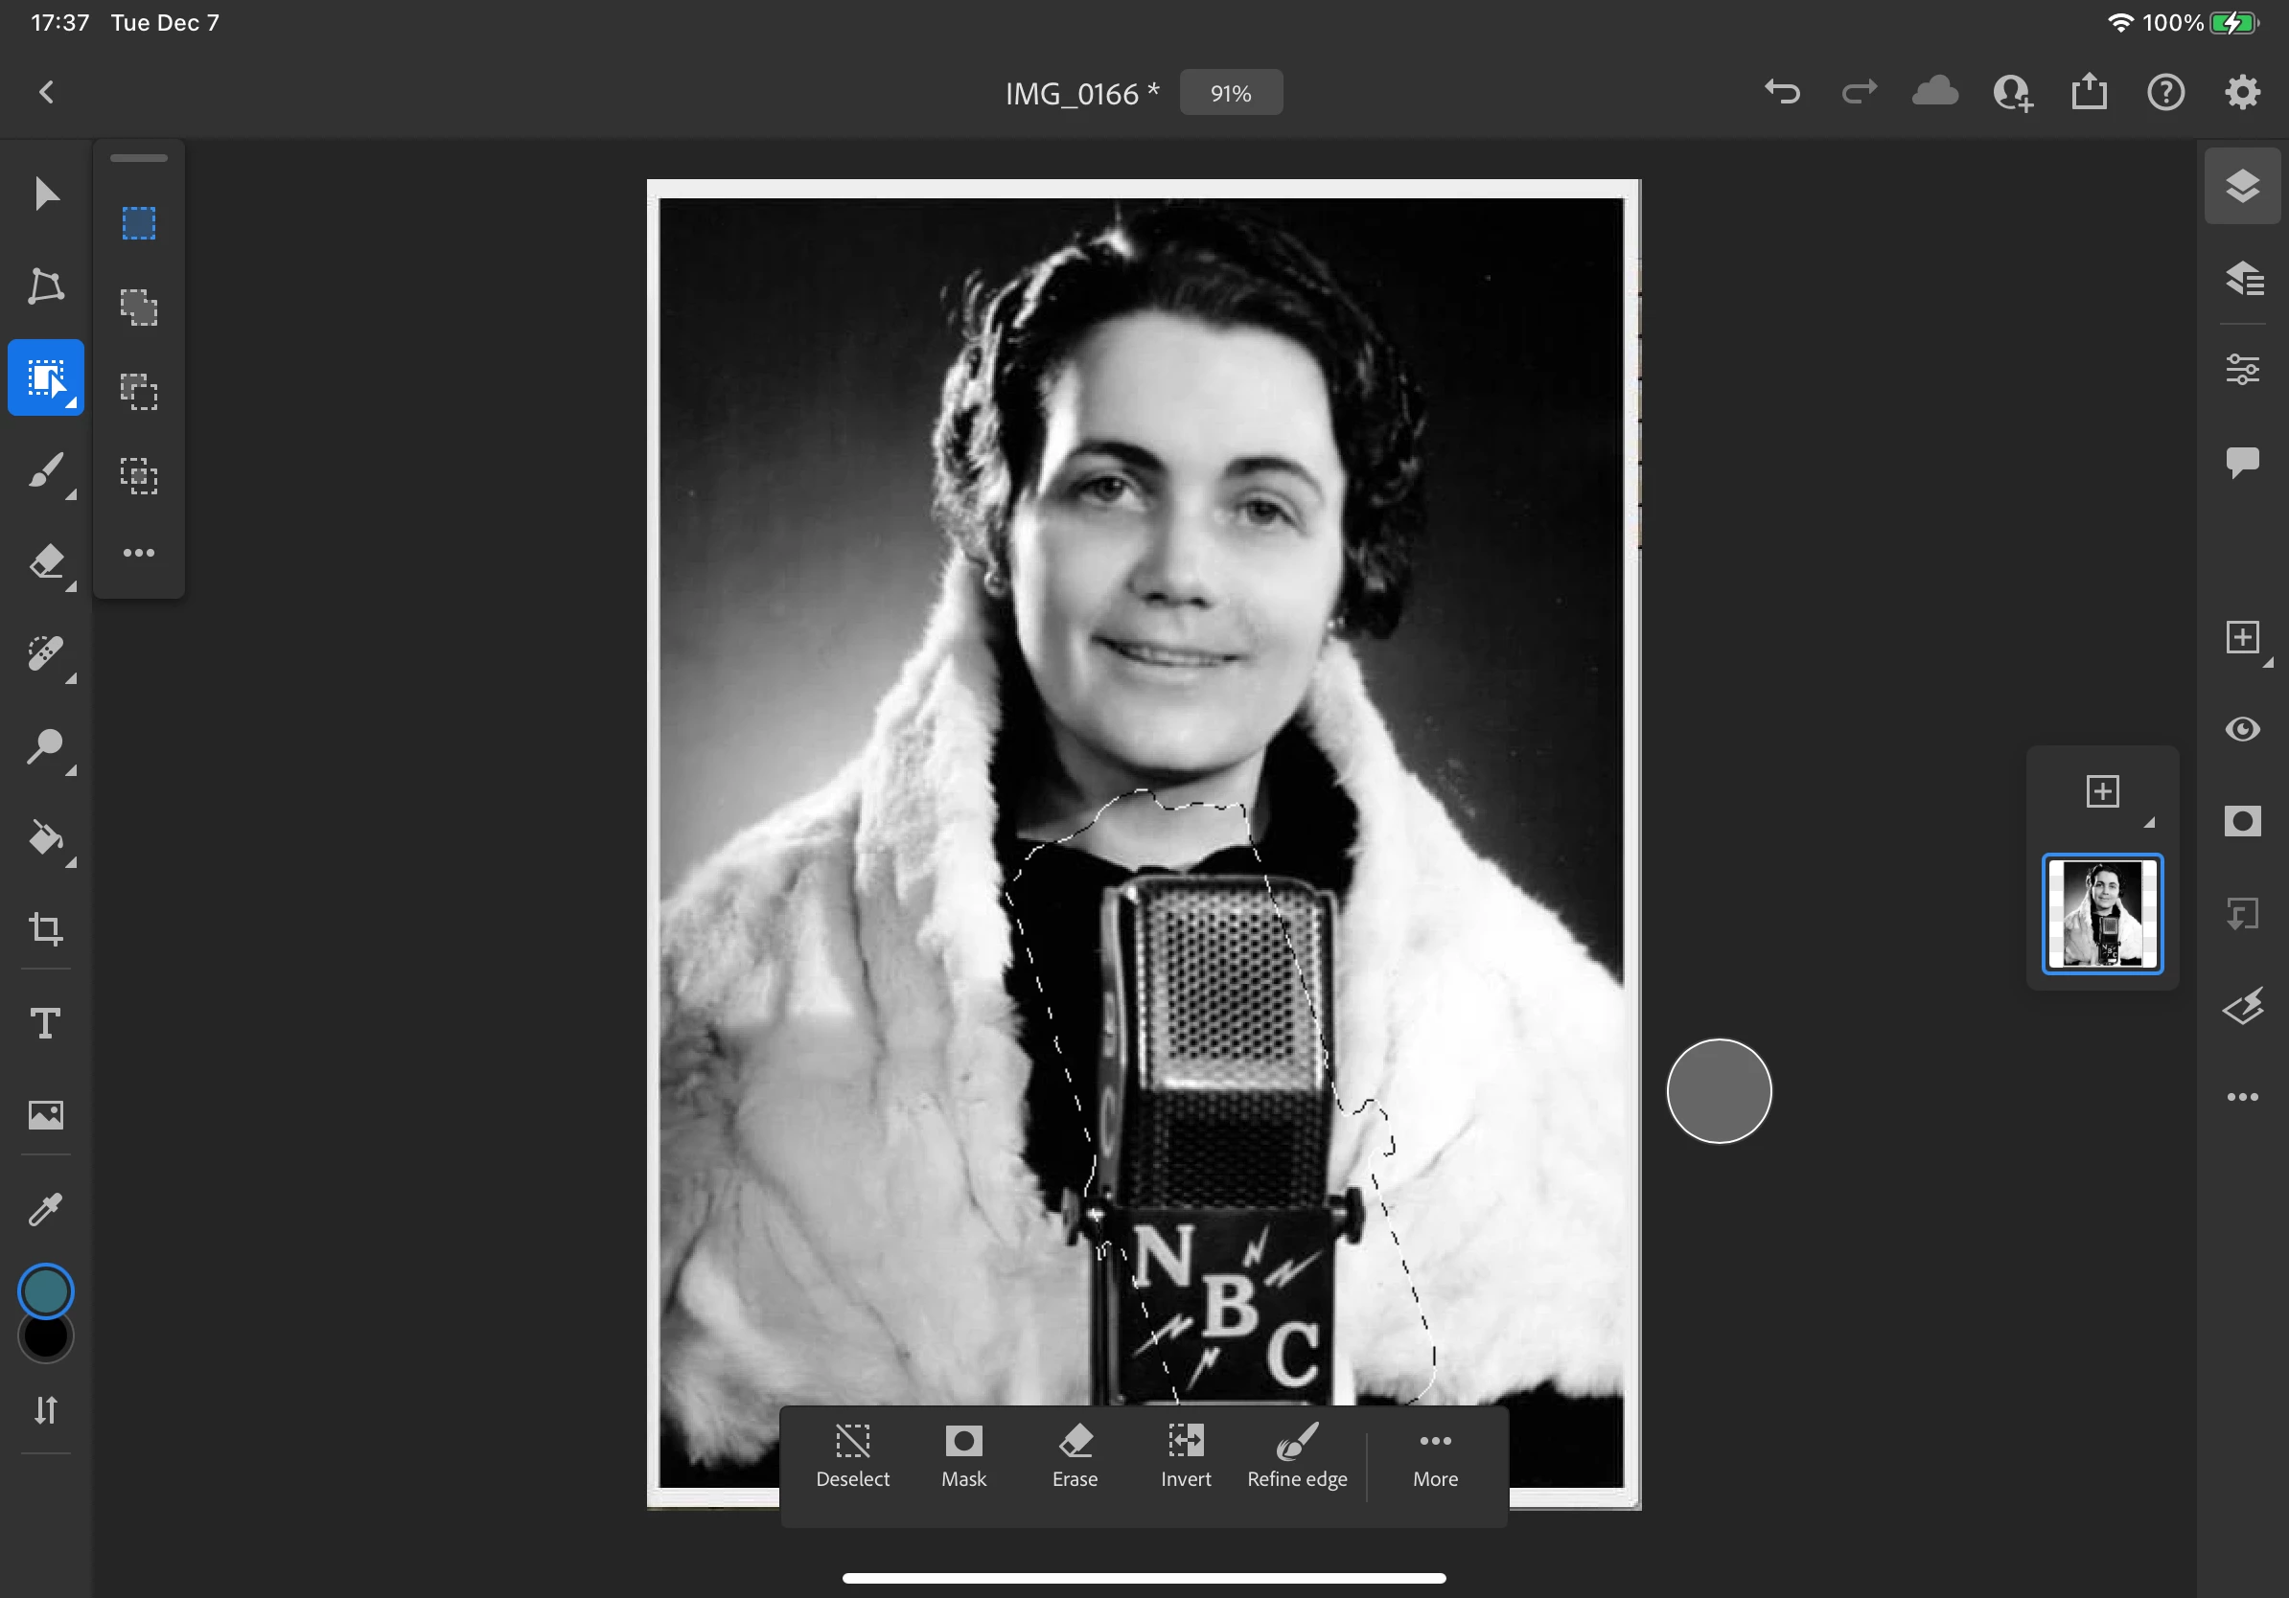Expand selection mode more options dots
This screenshot has width=2289, height=1598.
click(x=139, y=553)
